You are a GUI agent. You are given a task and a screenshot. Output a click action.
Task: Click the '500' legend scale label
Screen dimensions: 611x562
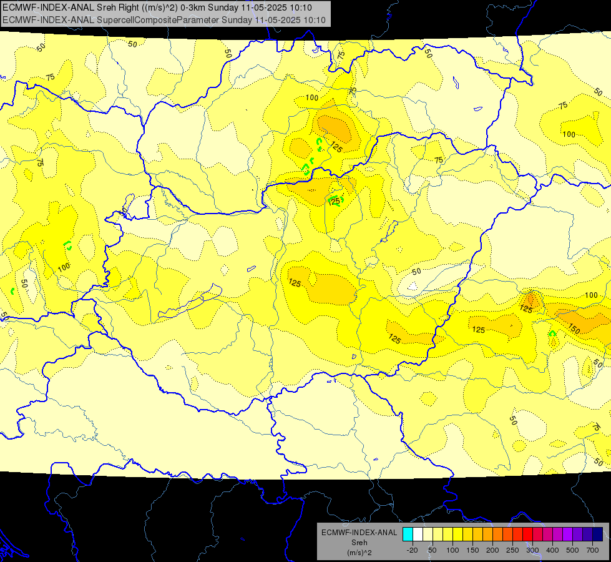pos(572,550)
